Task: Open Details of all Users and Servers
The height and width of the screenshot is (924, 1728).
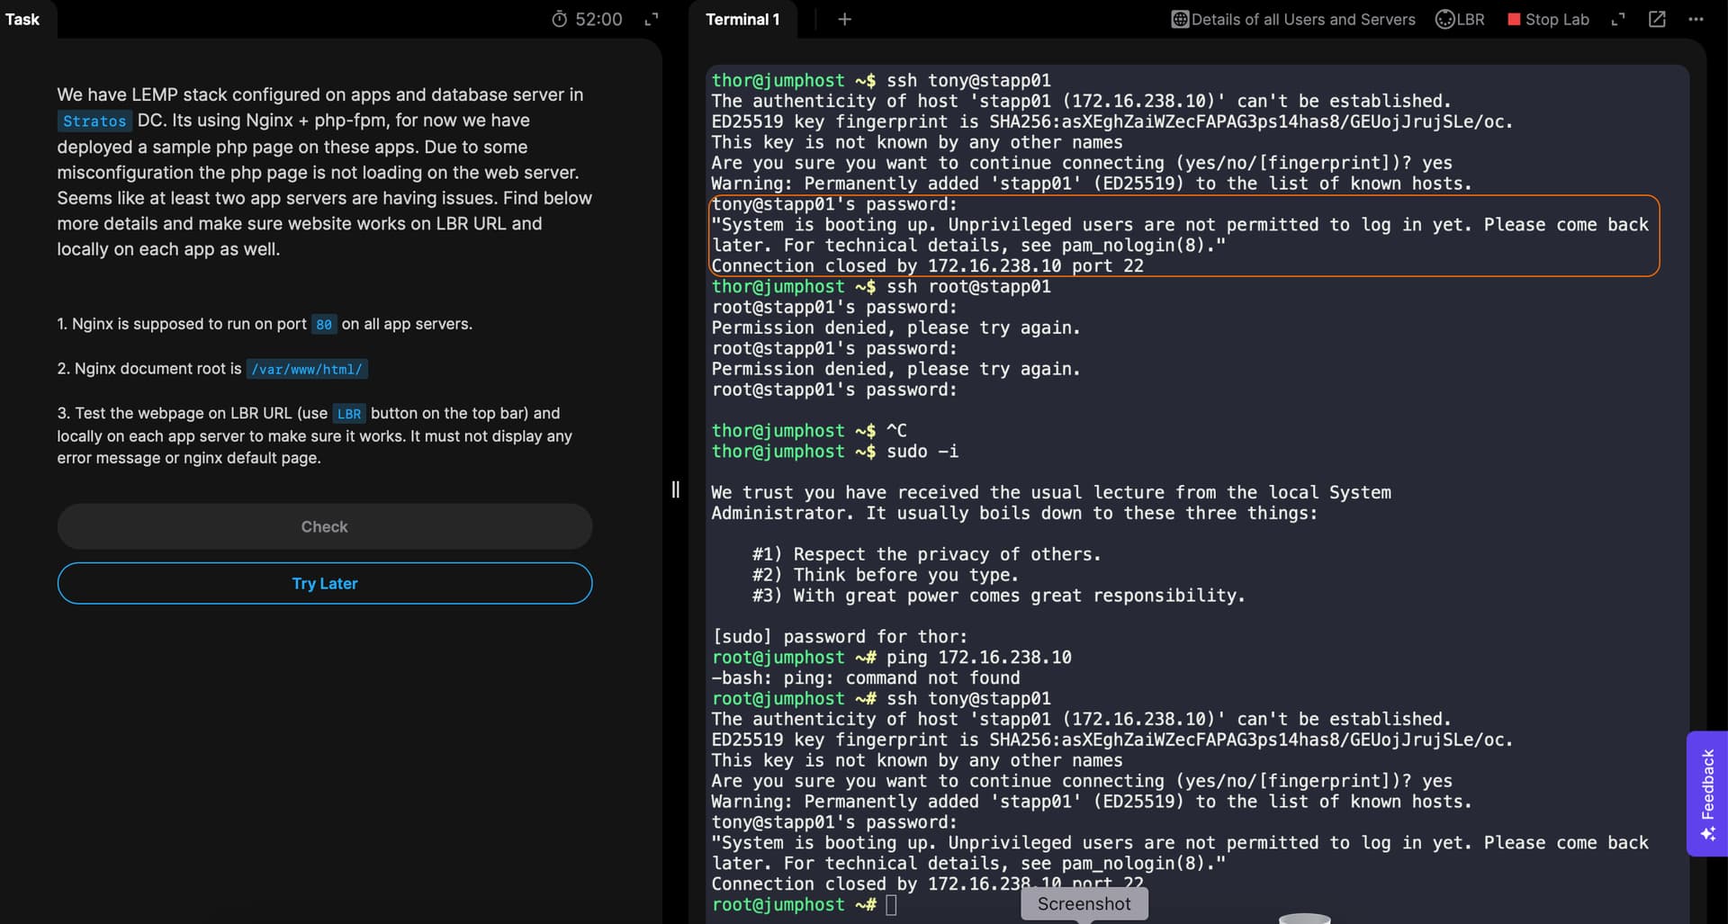Action: (1292, 19)
